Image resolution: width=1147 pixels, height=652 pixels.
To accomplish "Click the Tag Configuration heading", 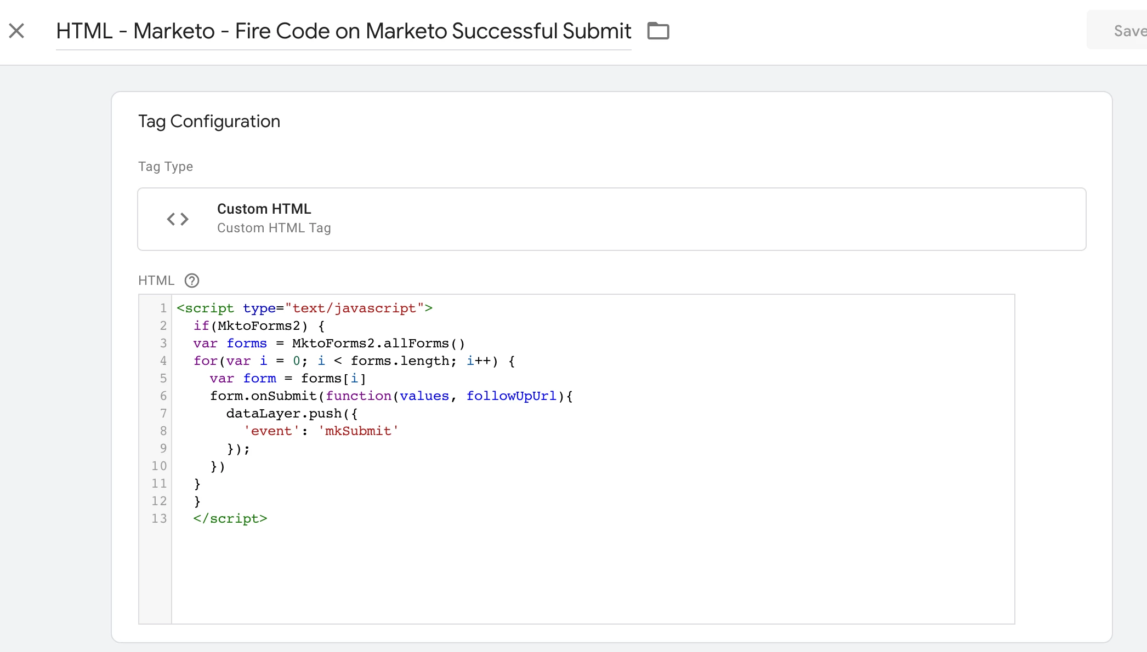I will click(209, 121).
